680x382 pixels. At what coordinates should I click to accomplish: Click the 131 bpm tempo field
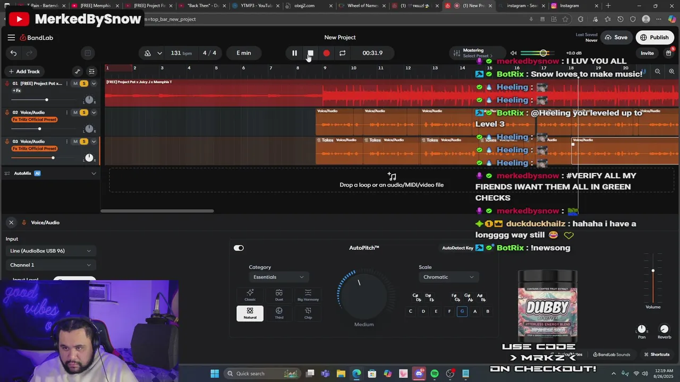(181, 53)
